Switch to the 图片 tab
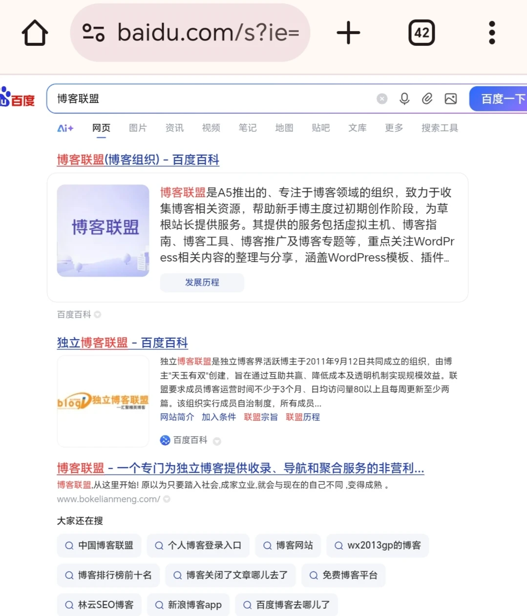This screenshot has width=527, height=616. coord(138,128)
